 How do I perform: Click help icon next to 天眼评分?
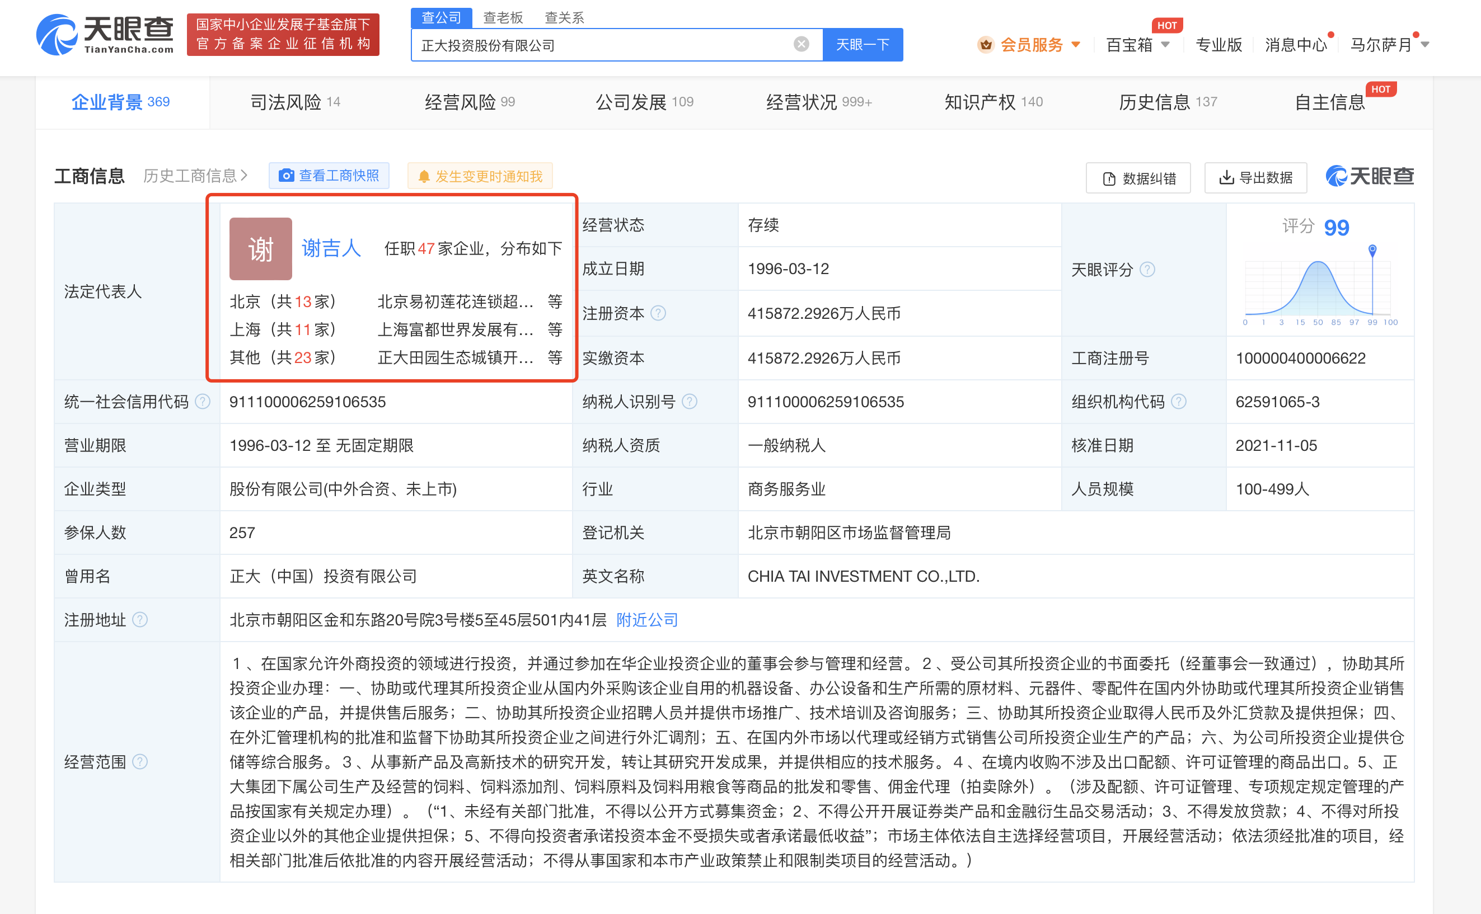(x=1147, y=270)
